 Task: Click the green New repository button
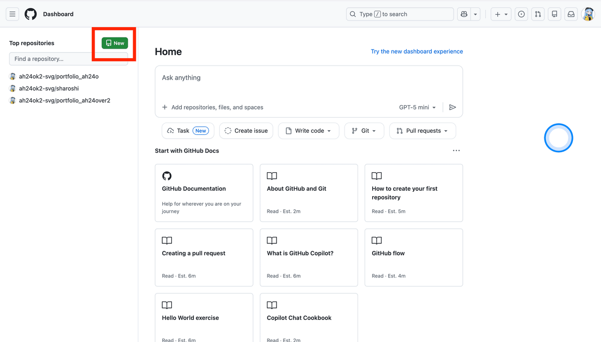click(x=115, y=43)
